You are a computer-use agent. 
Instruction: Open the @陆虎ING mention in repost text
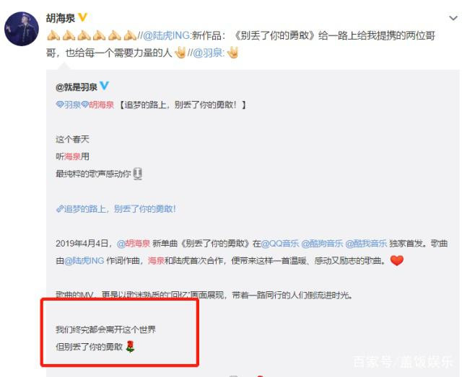[166, 35]
